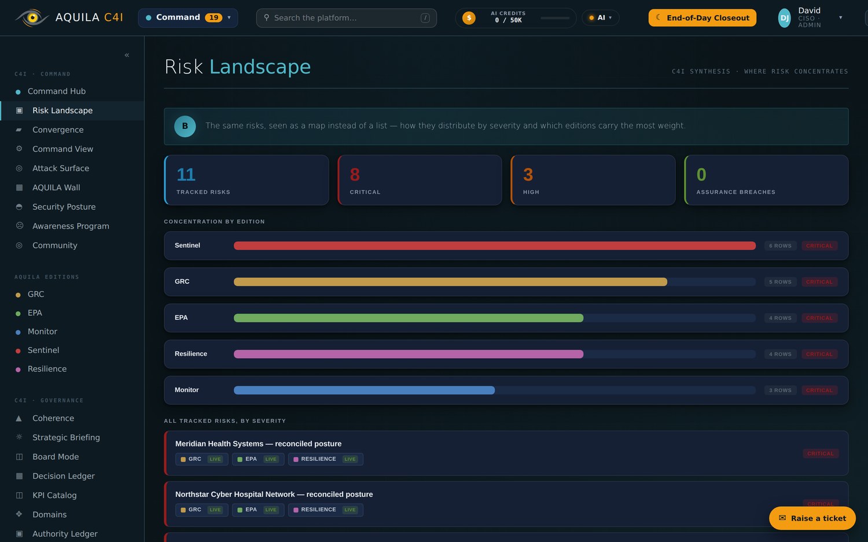Click CRITICAL badge on Monitor row
The width and height of the screenshot is (868, 542).
819,390
